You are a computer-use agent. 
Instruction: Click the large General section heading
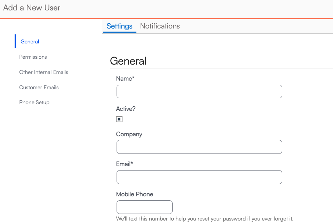pyautogui.click(x=128, y=61)
